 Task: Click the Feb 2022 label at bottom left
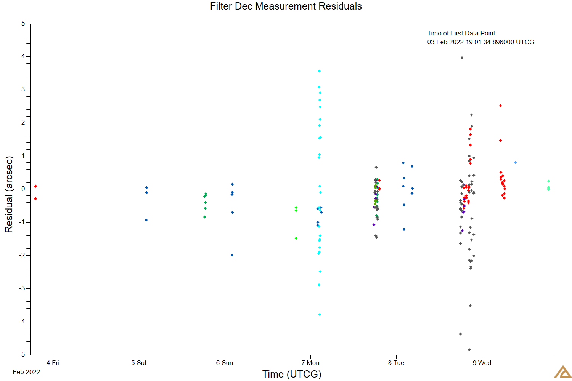click(x=26, y=372)
